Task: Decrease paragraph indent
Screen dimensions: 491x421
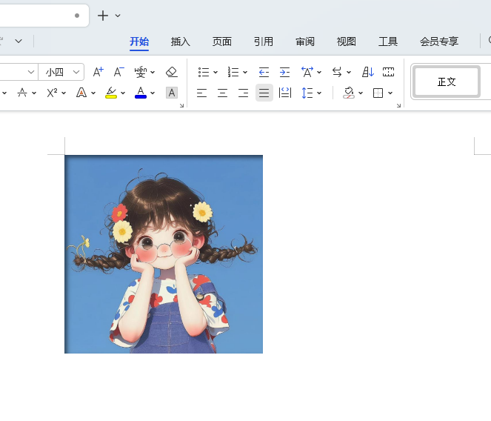Action: pyautogui.click(x=264, y=72)
